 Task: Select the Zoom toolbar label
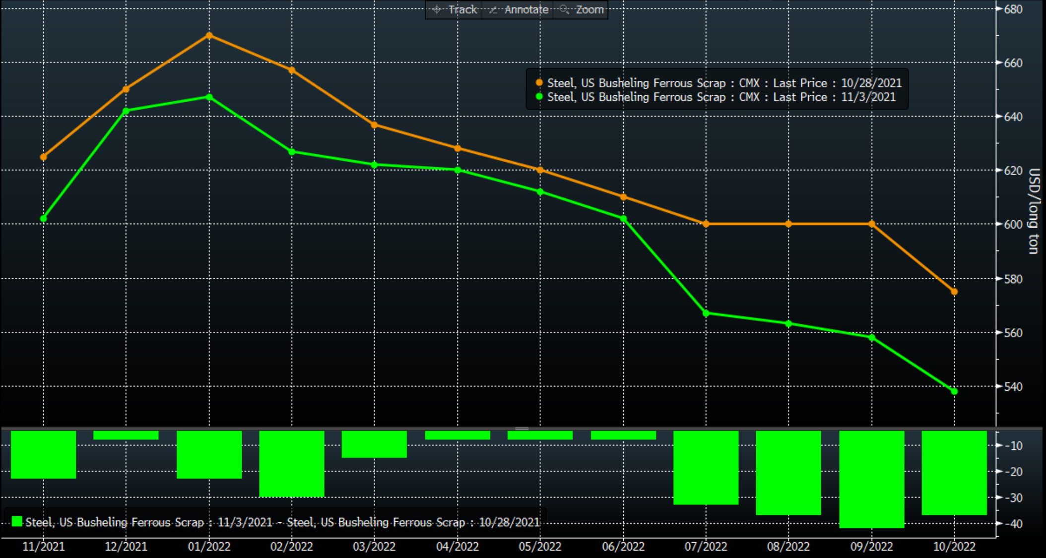point(589,9)
